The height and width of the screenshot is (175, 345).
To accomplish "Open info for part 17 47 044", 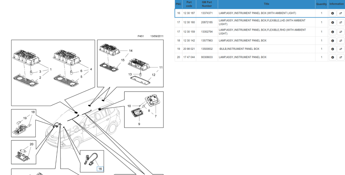I will [332, 57].
